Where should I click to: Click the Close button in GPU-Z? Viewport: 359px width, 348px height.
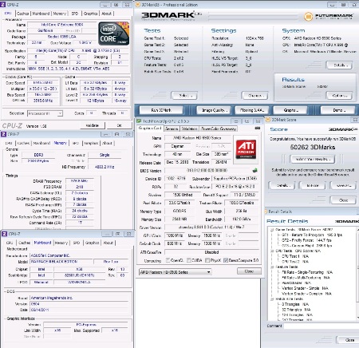(x=249, y=271)
